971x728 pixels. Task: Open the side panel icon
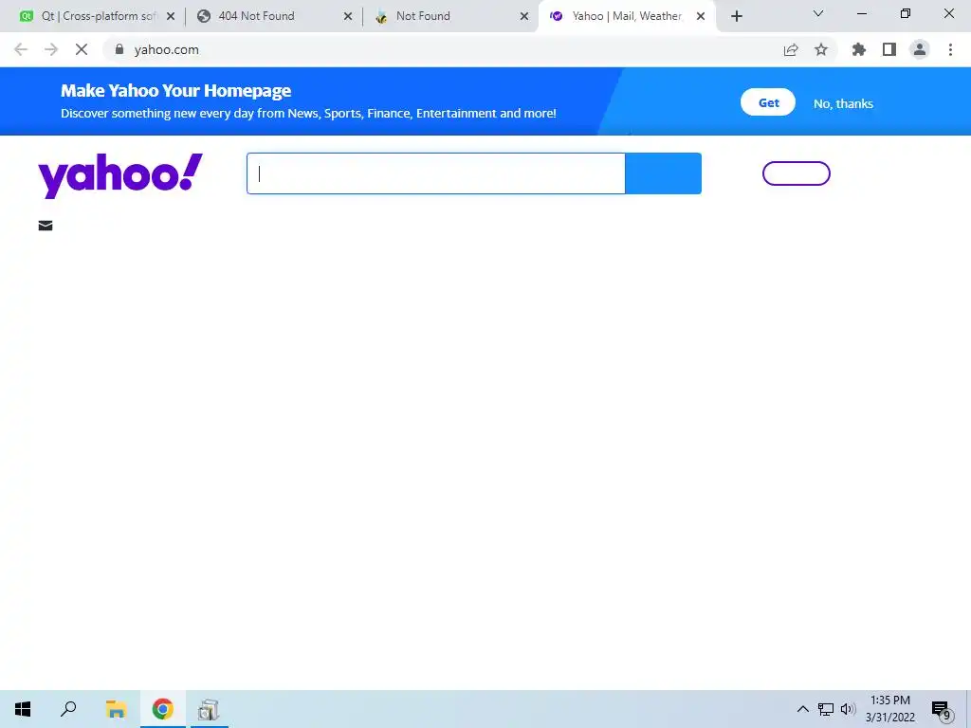click(x=889, y=49)
